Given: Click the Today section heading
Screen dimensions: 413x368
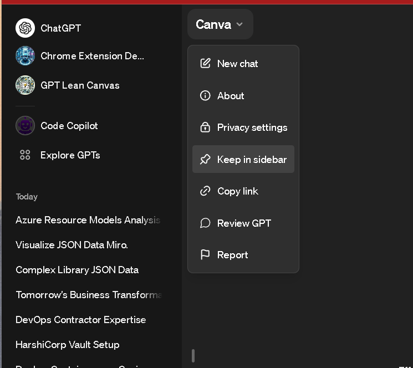Looking at the screenshot, I should click(x=27, y=197).
